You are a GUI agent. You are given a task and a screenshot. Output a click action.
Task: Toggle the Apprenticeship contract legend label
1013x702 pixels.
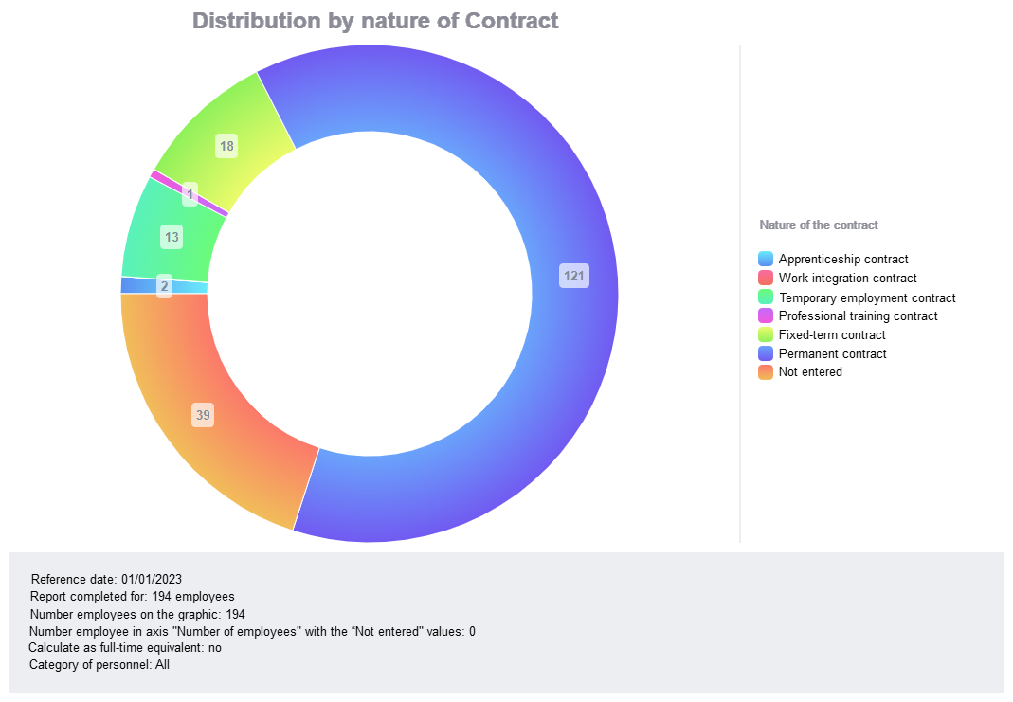point(843,260)
